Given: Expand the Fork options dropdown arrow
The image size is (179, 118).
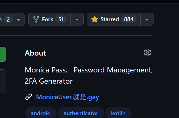Looking at the screenshot, I should 77,19.
